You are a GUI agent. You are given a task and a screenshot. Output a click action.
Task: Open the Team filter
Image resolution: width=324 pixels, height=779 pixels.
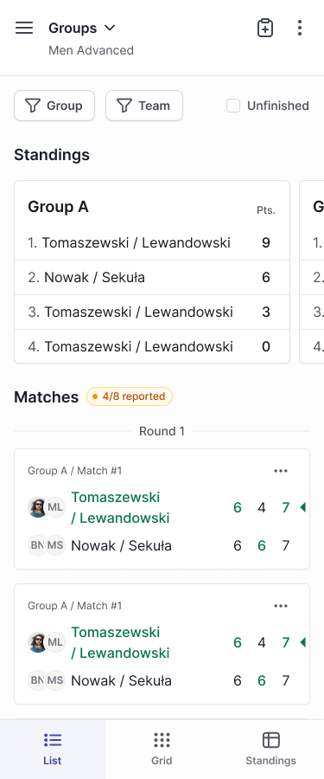[x=144, y=106]
